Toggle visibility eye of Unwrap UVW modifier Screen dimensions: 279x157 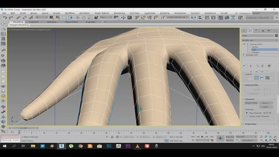point(244,44)
